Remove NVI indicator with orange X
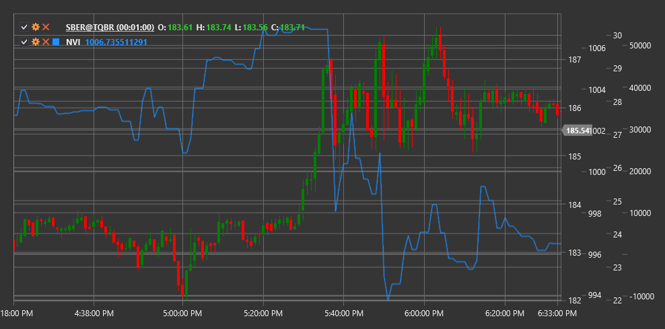This screenshot has width=665, height=329. [x=46, y=42]
